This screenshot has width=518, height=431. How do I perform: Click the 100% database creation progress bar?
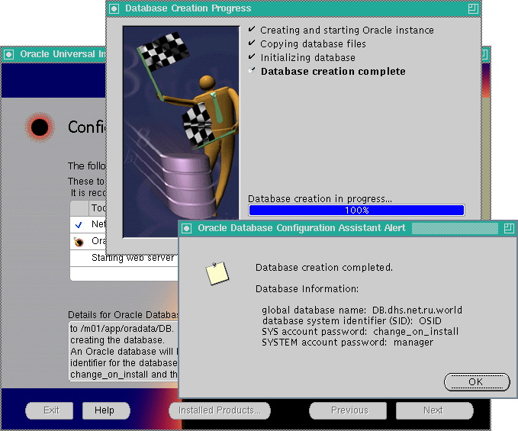pos(356,210)
